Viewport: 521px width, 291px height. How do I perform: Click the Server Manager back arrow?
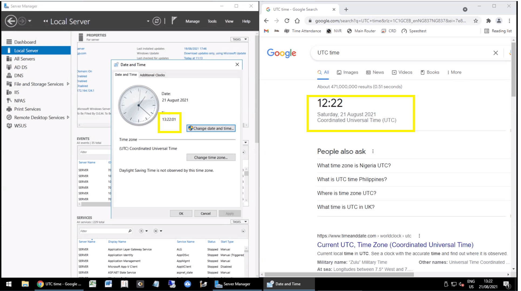coord(11,21)
